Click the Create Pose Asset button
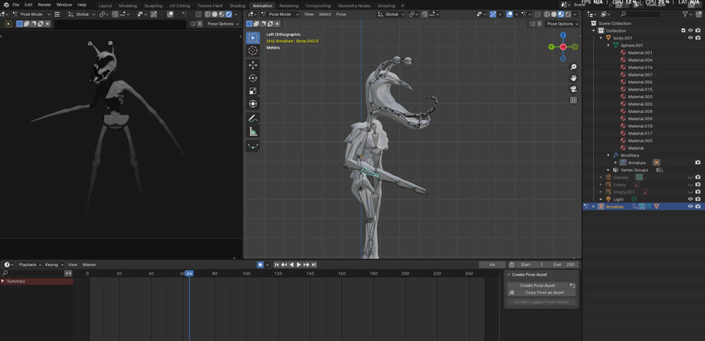 (537, 285)
